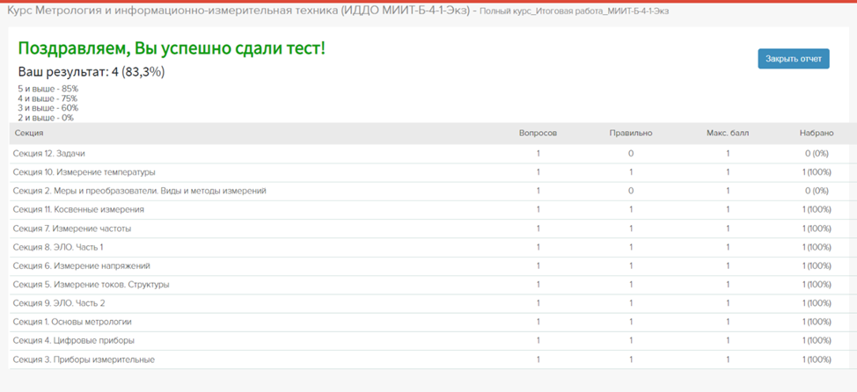Screen dimensions: 857x392
Task: Click "Секция 8. ЭЛО. Часть 1" label
Action: tap(58, 248)
